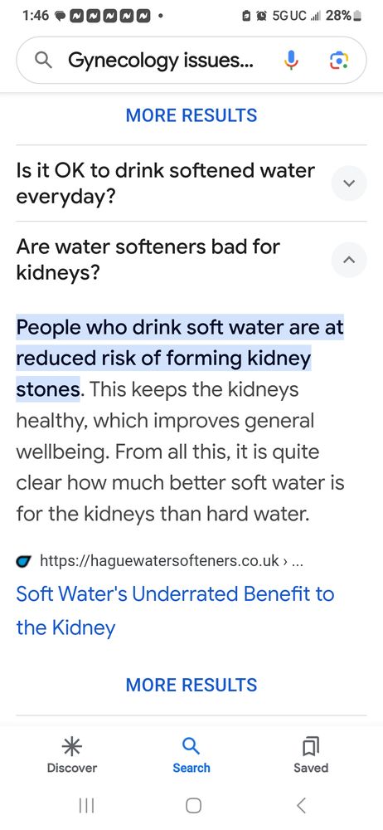Select the Search tab in bottom bar

191,756
